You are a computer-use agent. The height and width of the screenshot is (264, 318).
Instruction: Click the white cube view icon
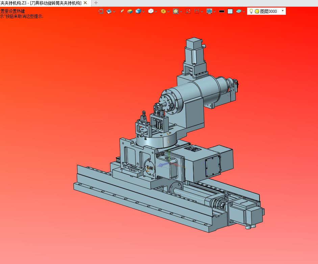(x=151, y=11)
